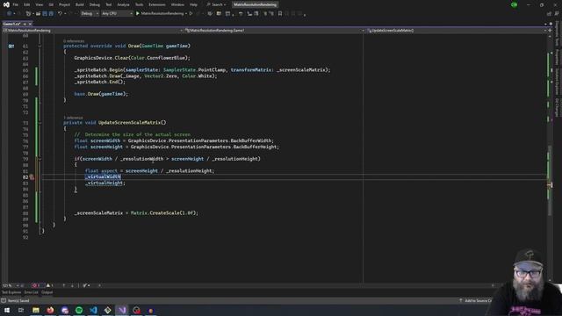Image resolution: width=562 pixels, height=316 pixels.
Task: Open Firefox from taskbar
Action: (x=50, y=310)
